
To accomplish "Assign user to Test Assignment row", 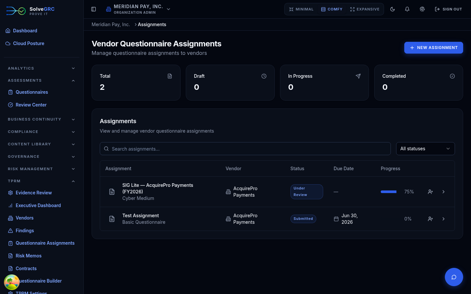I will 430,219.
